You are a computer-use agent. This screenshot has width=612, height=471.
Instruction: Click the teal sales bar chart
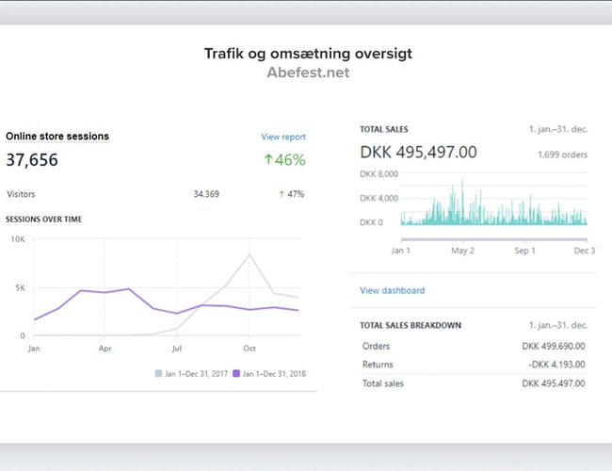point(492,209)
